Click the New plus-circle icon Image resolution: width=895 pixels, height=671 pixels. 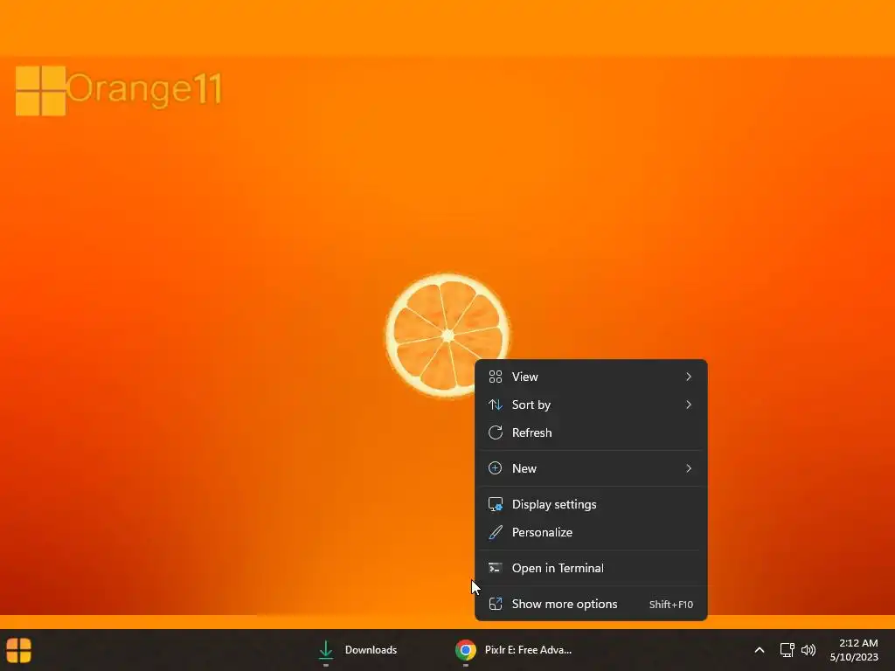coord(496,468)
